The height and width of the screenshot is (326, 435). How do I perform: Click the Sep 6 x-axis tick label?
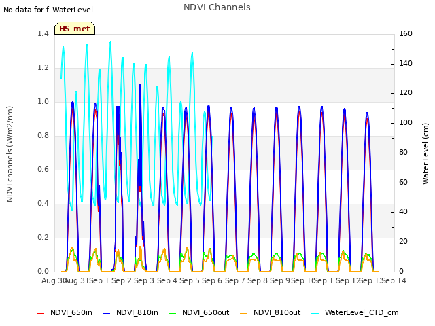pos(212,280)
